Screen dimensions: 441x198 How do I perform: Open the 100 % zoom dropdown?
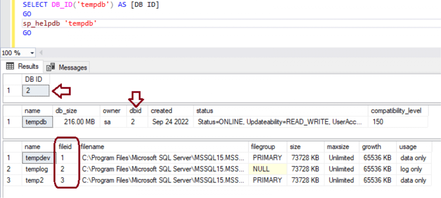click(x=32, y=53)
